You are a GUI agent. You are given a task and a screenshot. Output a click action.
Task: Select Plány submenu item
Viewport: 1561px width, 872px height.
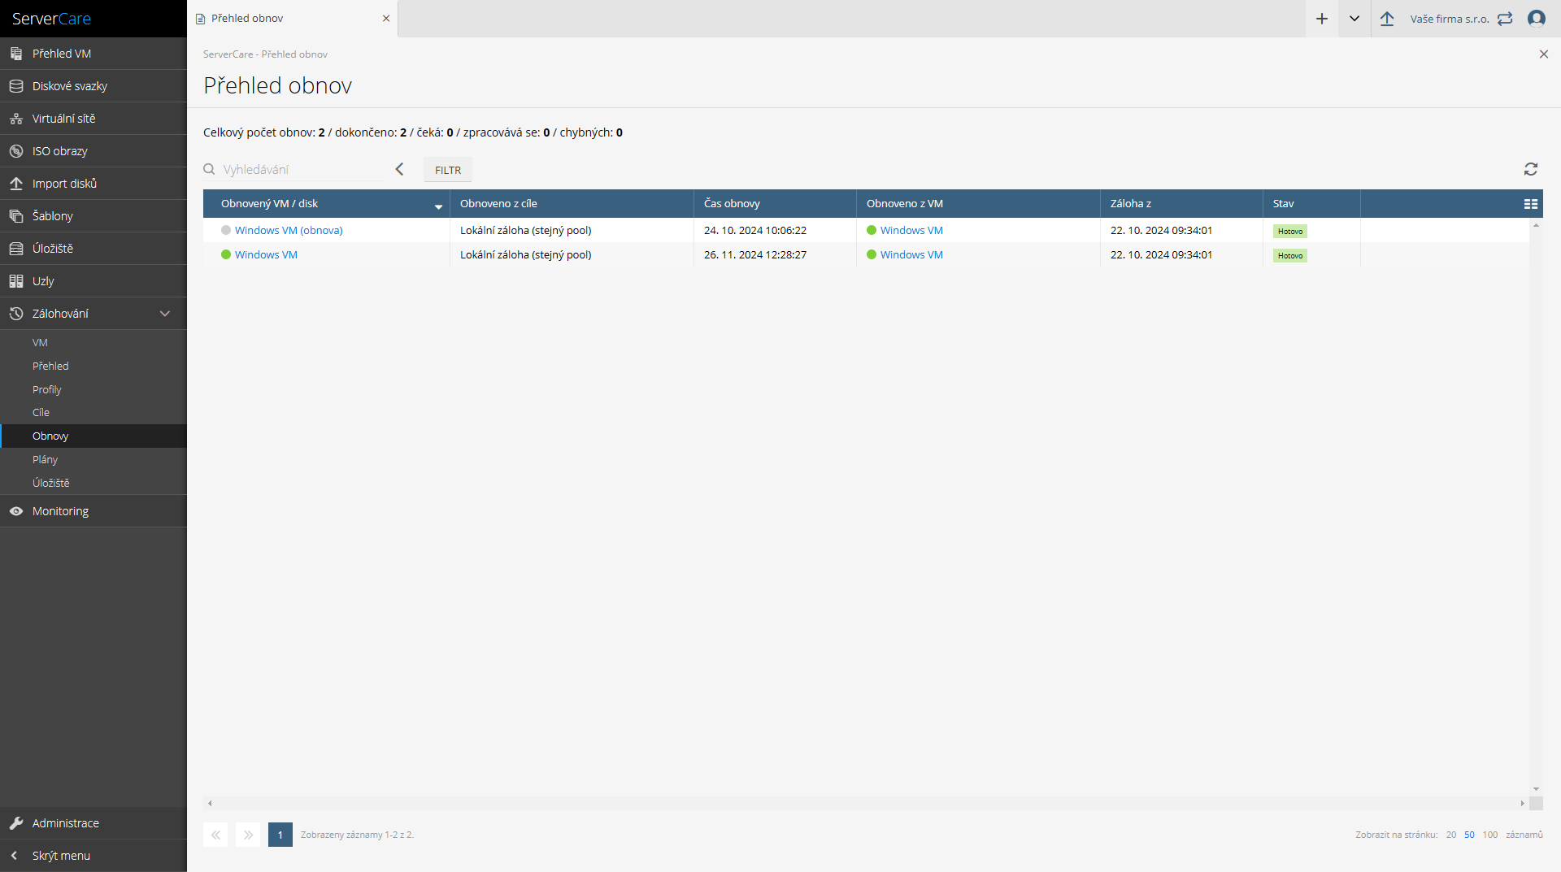93,460
